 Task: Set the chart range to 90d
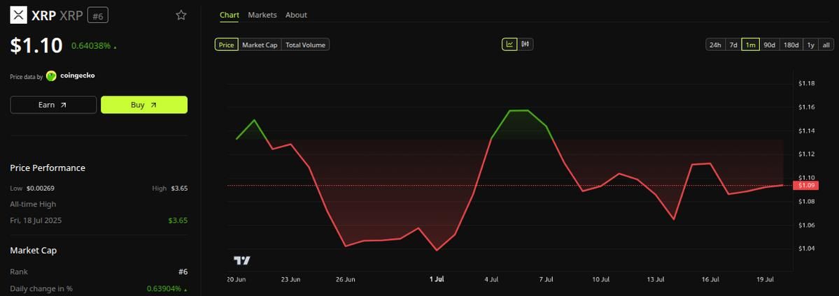pos(770,45)
